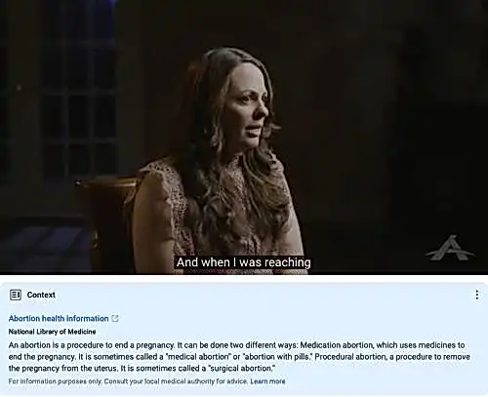488x397 pixels.
Task: Click the channel watermark logo on the video
Action: tap(450, 248)
